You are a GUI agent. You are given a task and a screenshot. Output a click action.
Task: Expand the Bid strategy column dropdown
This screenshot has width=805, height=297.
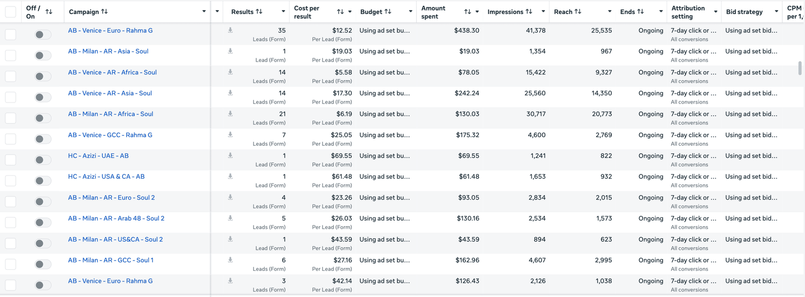(776, 12)
